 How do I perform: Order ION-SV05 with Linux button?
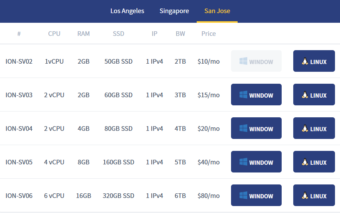tap(314, 162)
